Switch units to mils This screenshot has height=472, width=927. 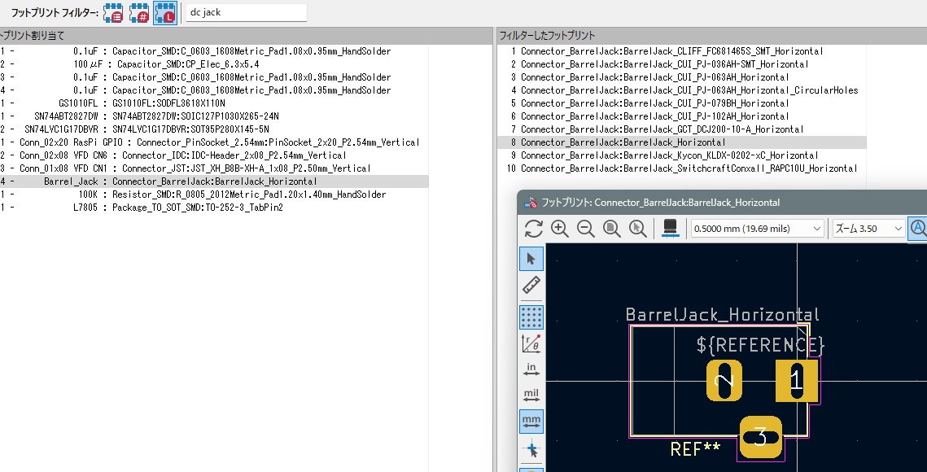click(x=531, y=396)
